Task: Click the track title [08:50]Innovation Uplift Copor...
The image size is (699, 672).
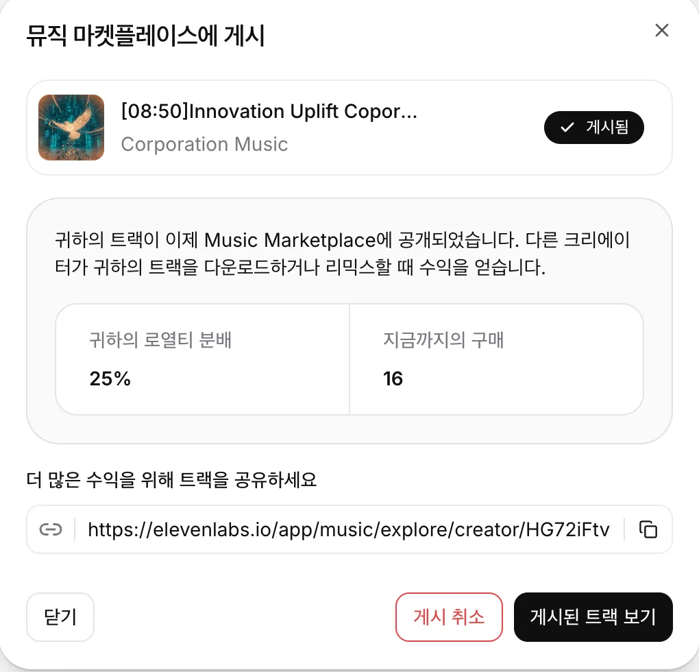Action: coord(269,111)
